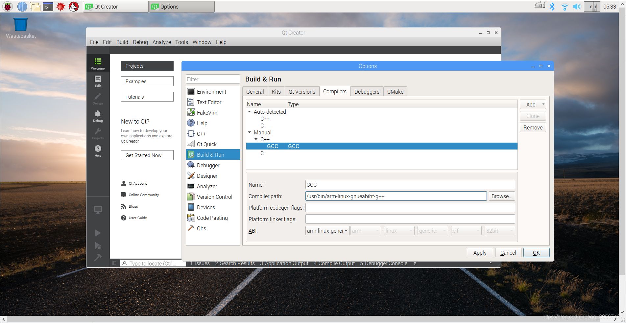Select the GCC row in compilers list

click(382, 146)
